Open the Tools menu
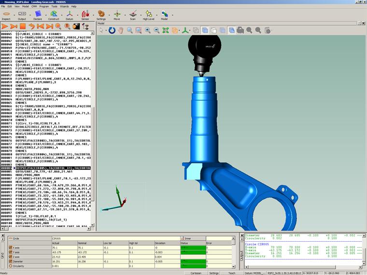 54,7
